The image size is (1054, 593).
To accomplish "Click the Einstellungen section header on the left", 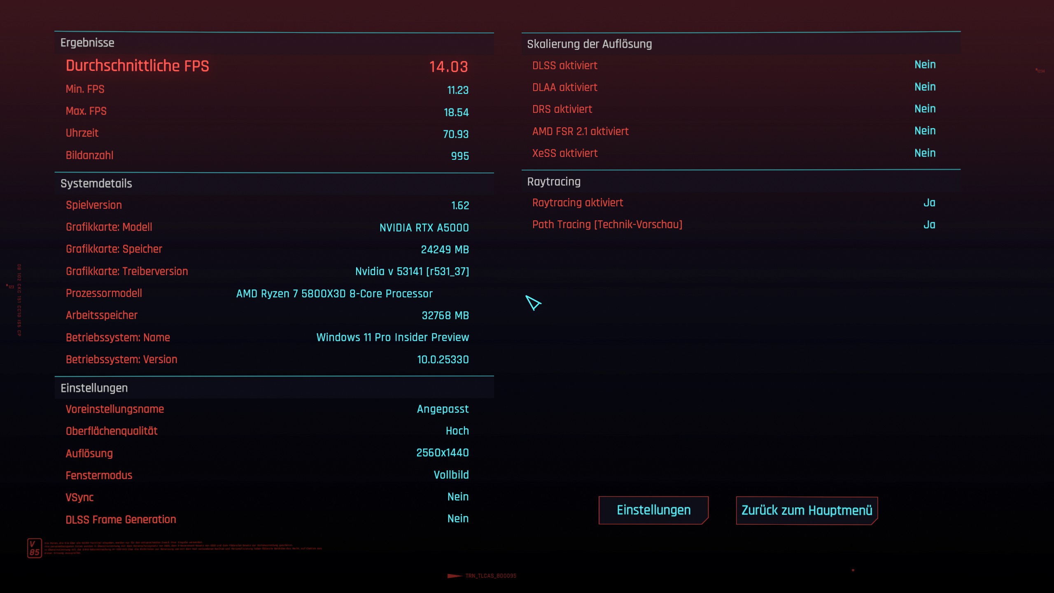I will point(94,388).
